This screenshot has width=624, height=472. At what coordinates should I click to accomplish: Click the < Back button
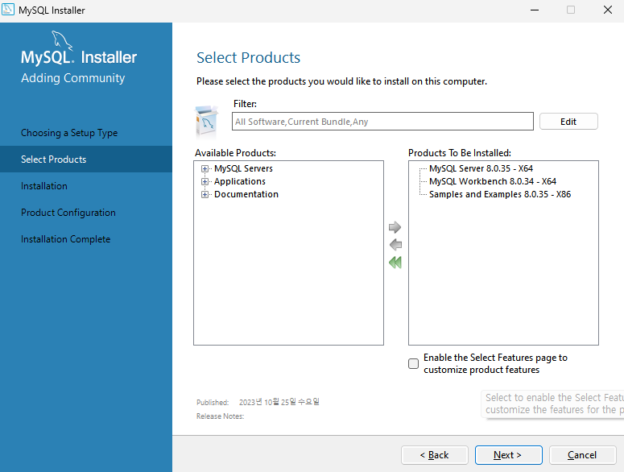435,455
